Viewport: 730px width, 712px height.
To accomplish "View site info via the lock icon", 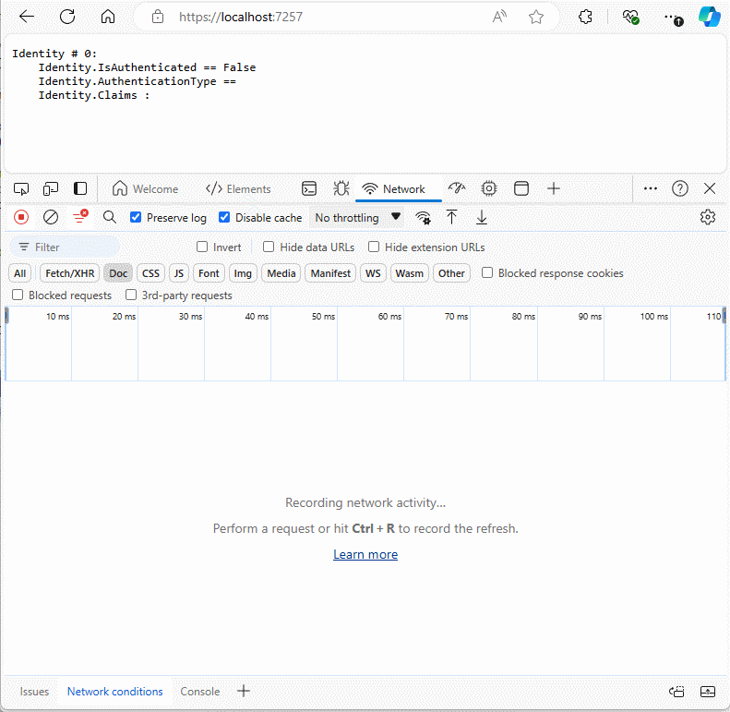I will click(x=158, y=17).
